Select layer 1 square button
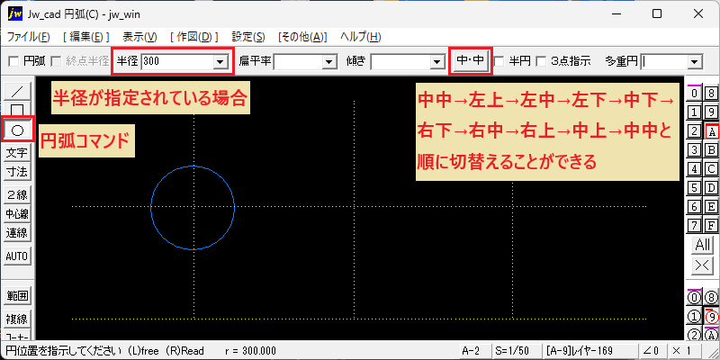Image resolution: width=720 pixels, height=360 pixels. pyautogui.click(x=695, y=112)
